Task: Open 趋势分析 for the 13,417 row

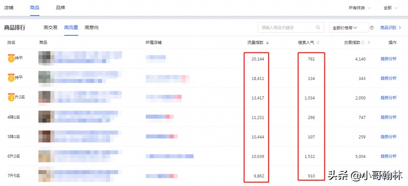Action: pyautogui.click(x=389, y=98)
